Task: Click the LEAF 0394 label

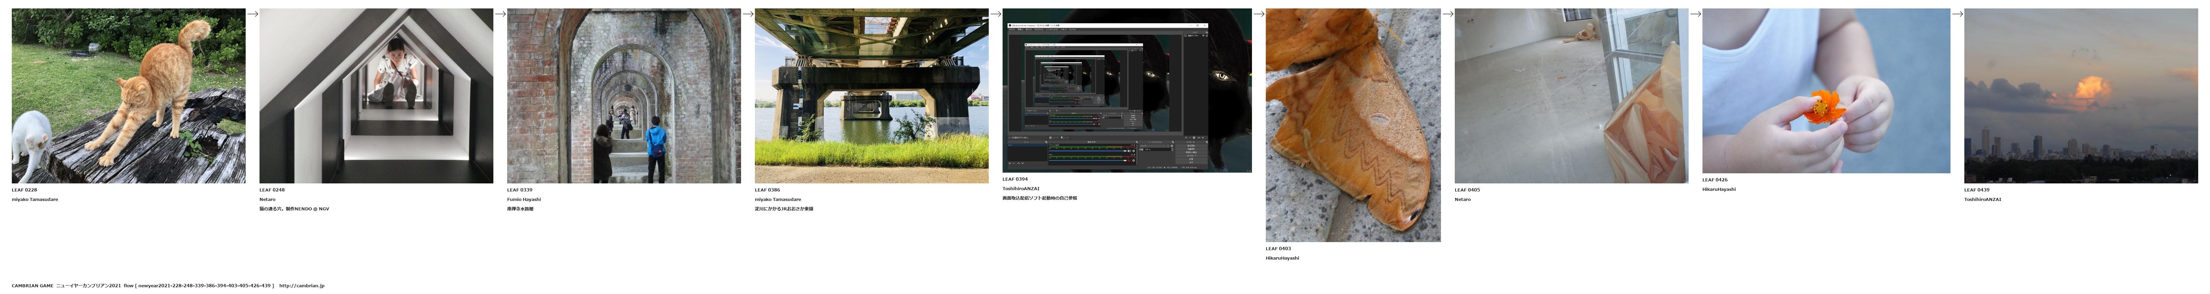Action: 1015,179
